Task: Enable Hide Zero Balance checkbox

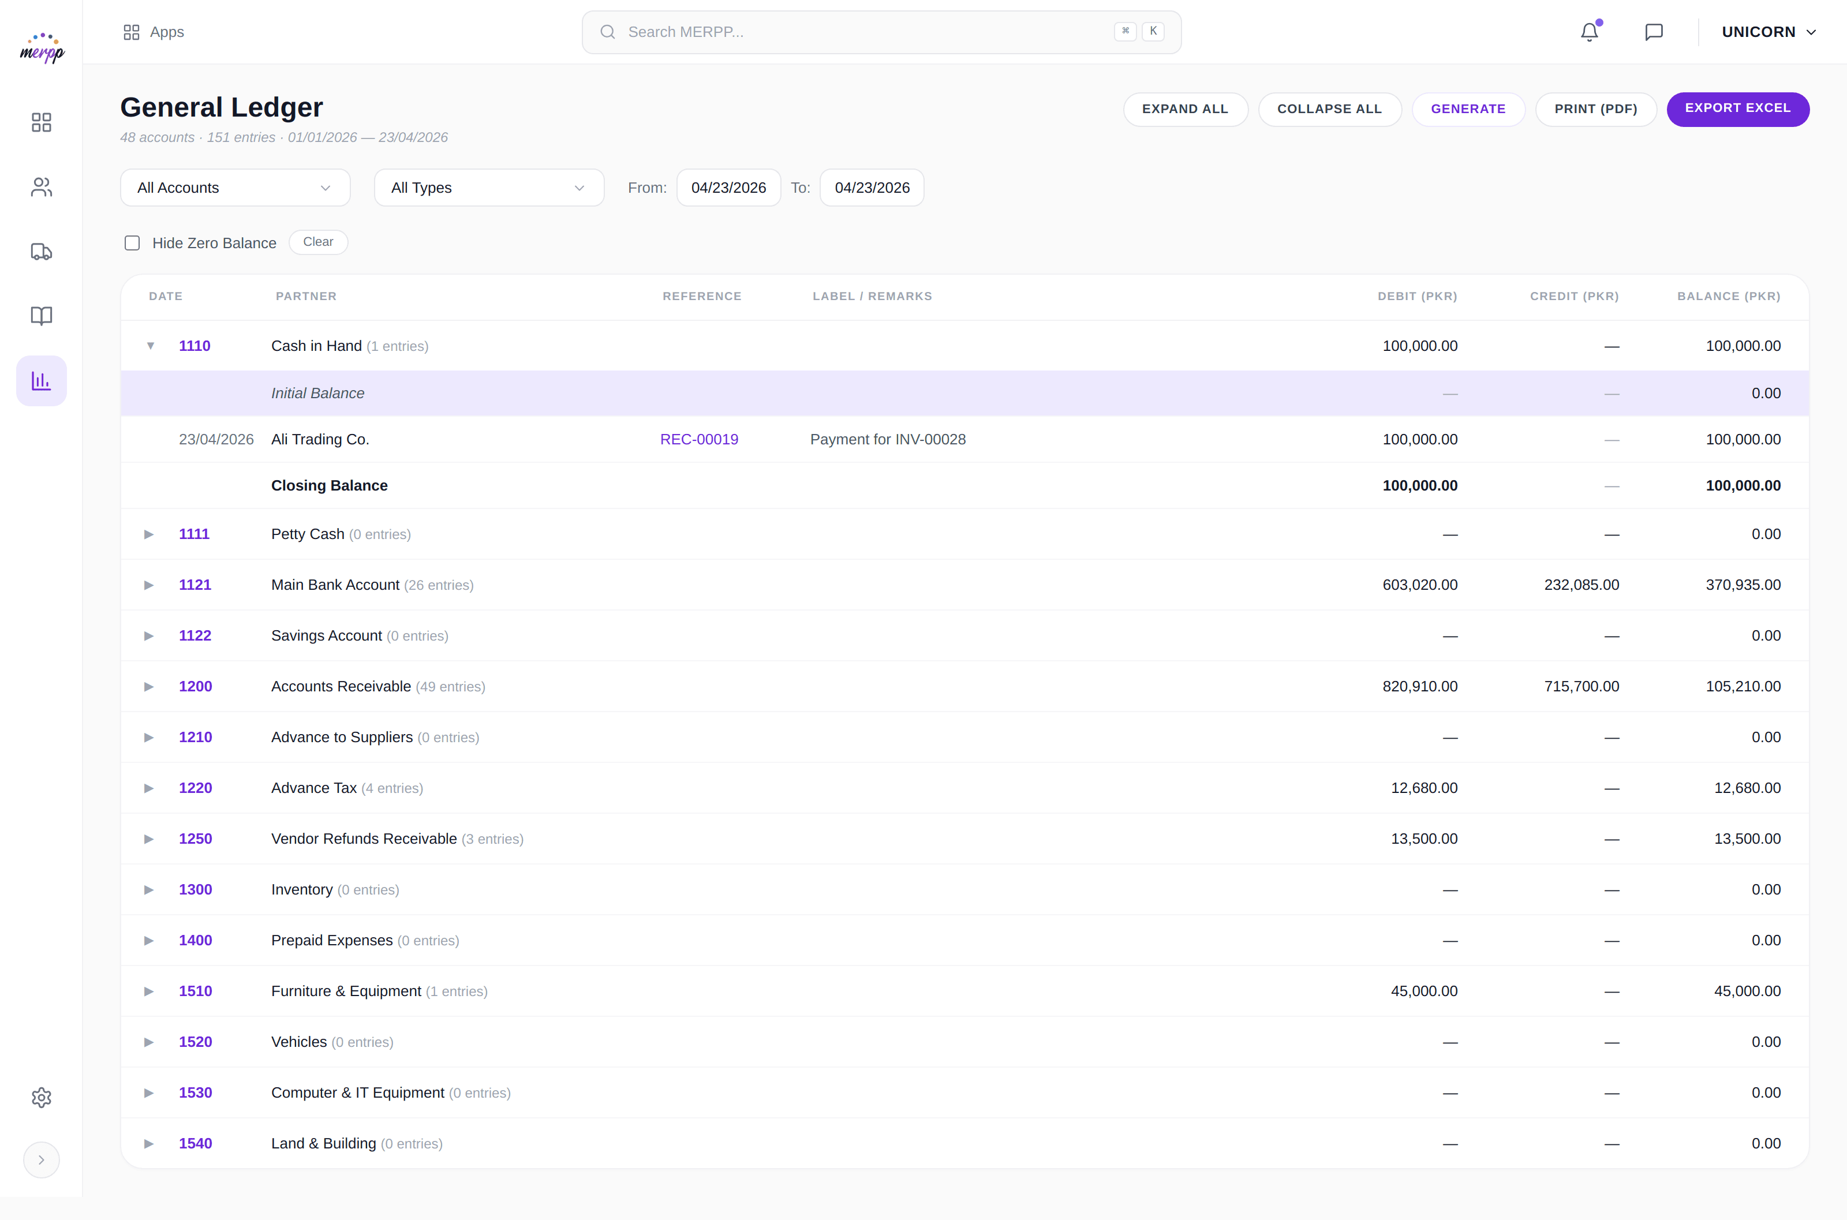Action: click(132, 243)
